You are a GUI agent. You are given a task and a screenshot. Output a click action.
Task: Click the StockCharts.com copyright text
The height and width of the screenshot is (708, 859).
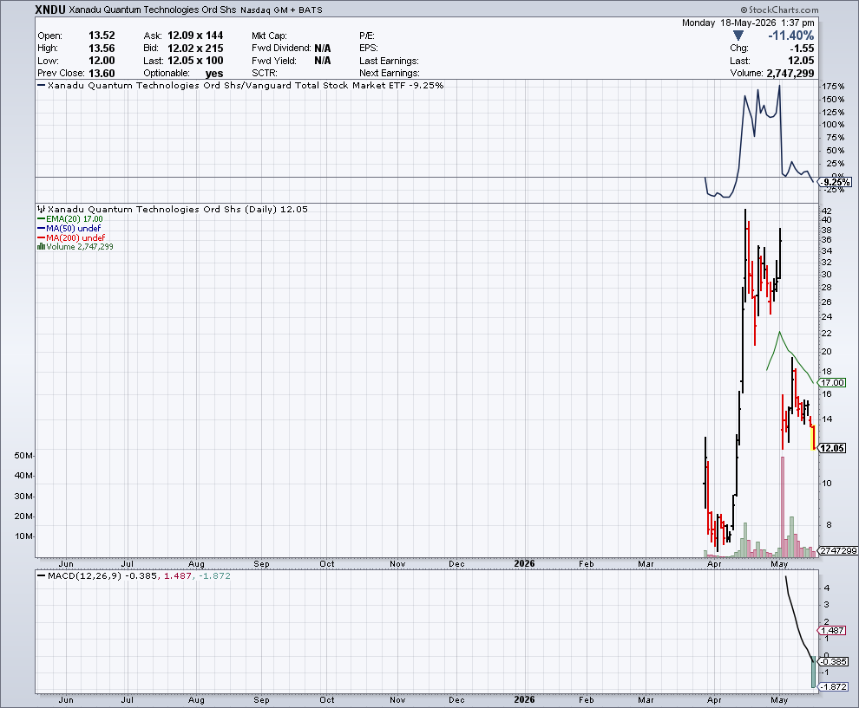(779, 10)
